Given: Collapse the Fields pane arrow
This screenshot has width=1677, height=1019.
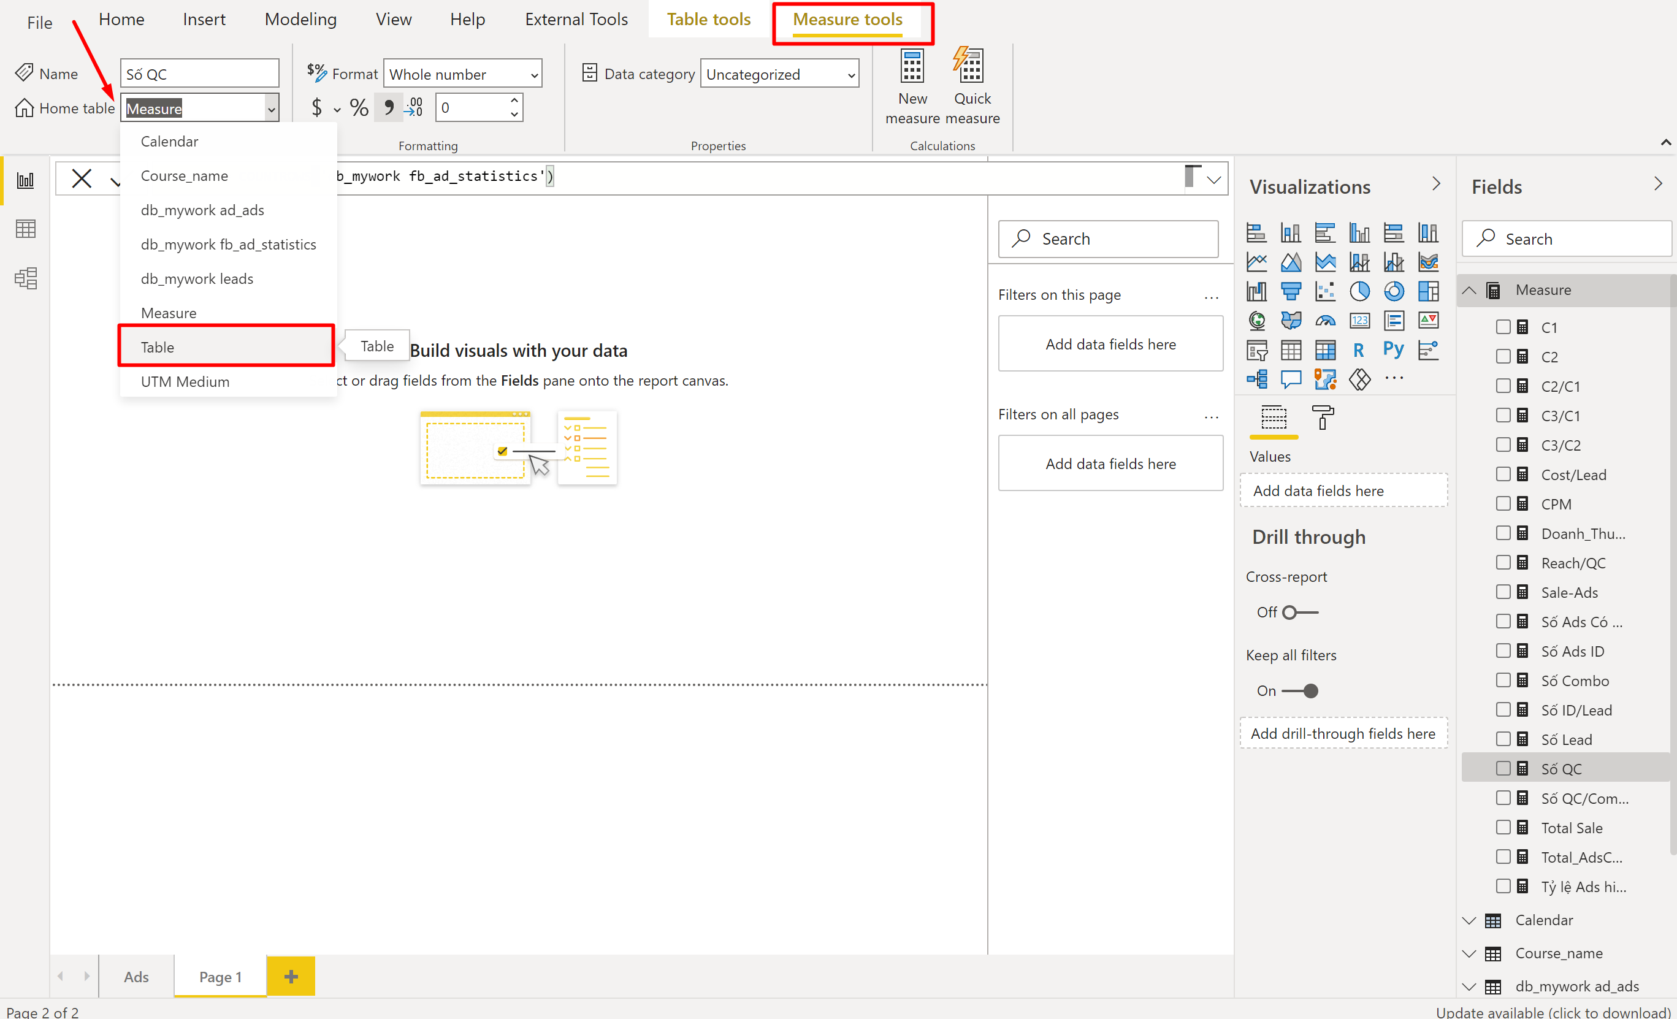Looking at the screenshot, I should [x=1658, y=184].
